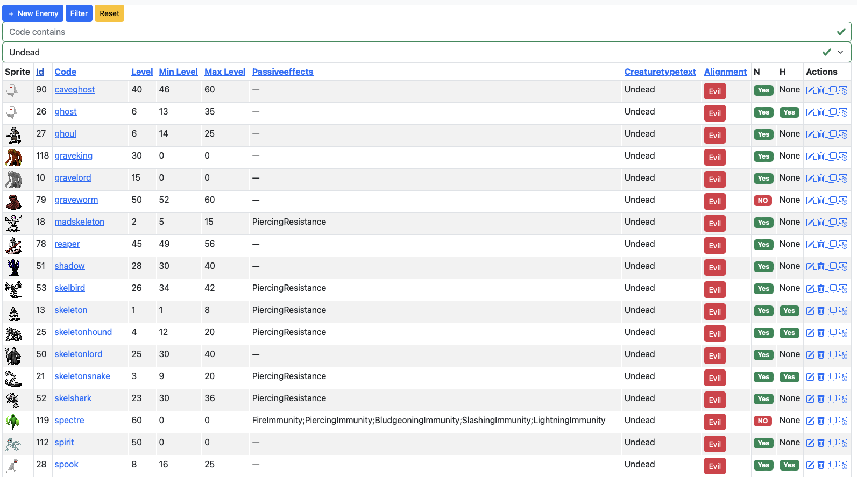This screenshot has height=477, width=857.
Task: Edit the caveghost enemy
Action: pyautogui.click(x=810, y=90)
